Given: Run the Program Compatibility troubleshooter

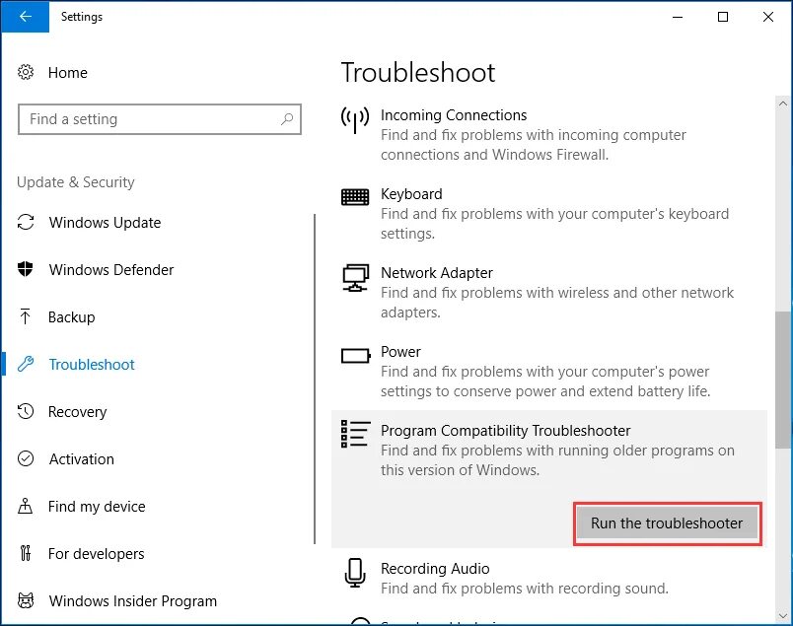Looking at the screenshot, I should [667, 523].
